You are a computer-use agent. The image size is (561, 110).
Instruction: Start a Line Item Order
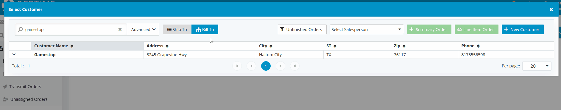point(476,29)
